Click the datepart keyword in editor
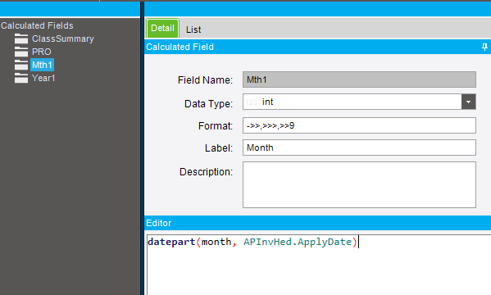The width and height of the screenshot is (491, 295). click(171, 242)
